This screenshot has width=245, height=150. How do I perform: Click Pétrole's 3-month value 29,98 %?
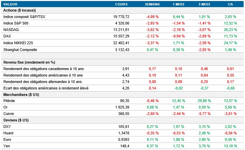coord(204,101)
